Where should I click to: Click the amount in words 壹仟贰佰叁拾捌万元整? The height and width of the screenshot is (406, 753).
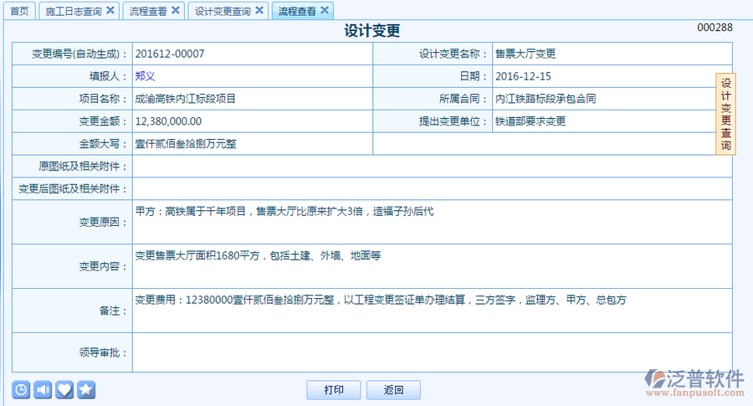coord(186,144)
